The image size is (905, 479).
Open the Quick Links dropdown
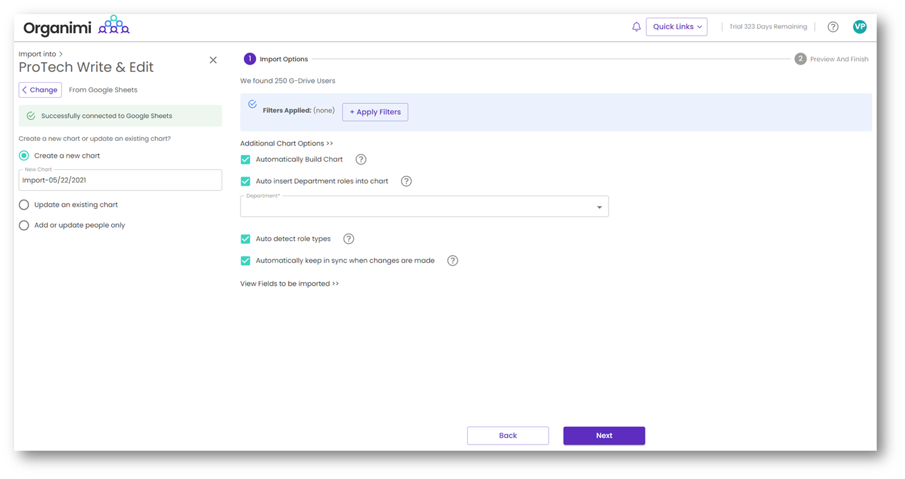(676, 27)
